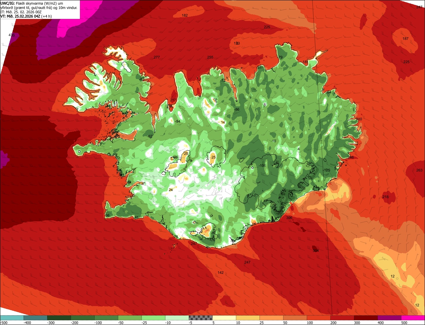Image resolution: width=425 pixels, height=325 pixels.
Task: Click the '98' value at southwest tip
Action: pos(107,215)
